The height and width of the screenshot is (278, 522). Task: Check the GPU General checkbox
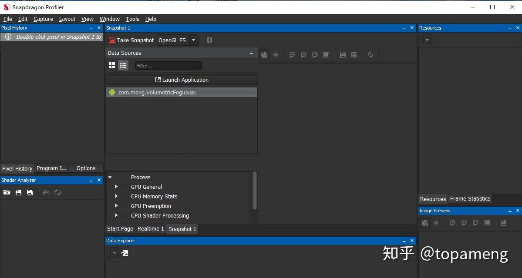[x=124, y=187]
